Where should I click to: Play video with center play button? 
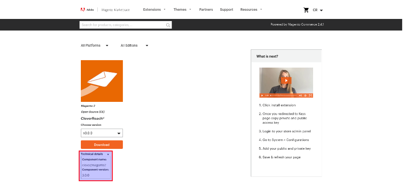[286, 80]
